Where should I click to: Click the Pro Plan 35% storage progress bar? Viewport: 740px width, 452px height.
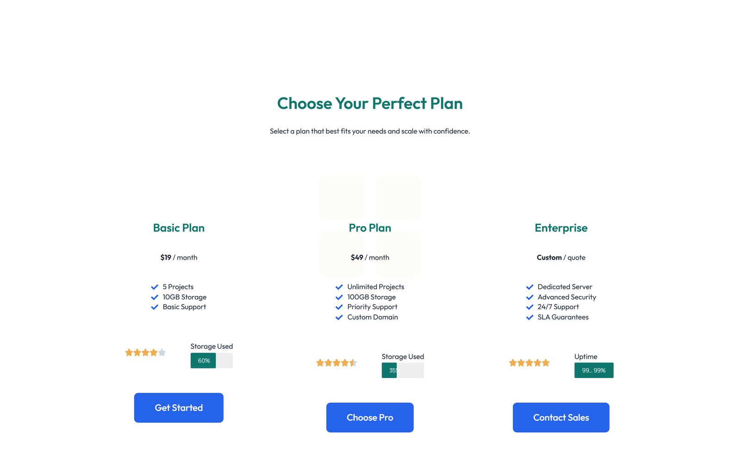[390, 370]
